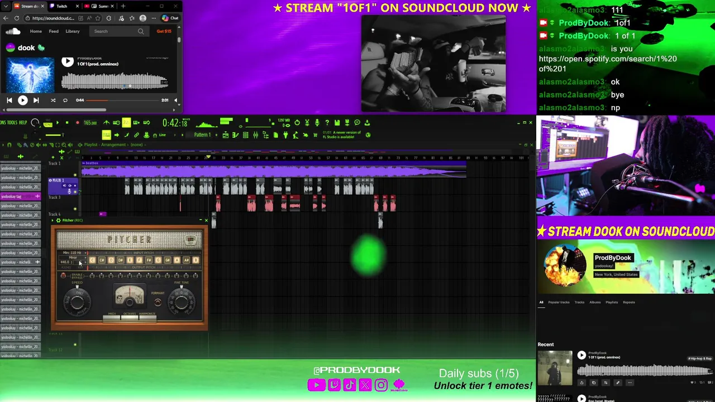Open the Pitcher plugin options gear
Screen dimensions: 715x402
coord(58,221)
